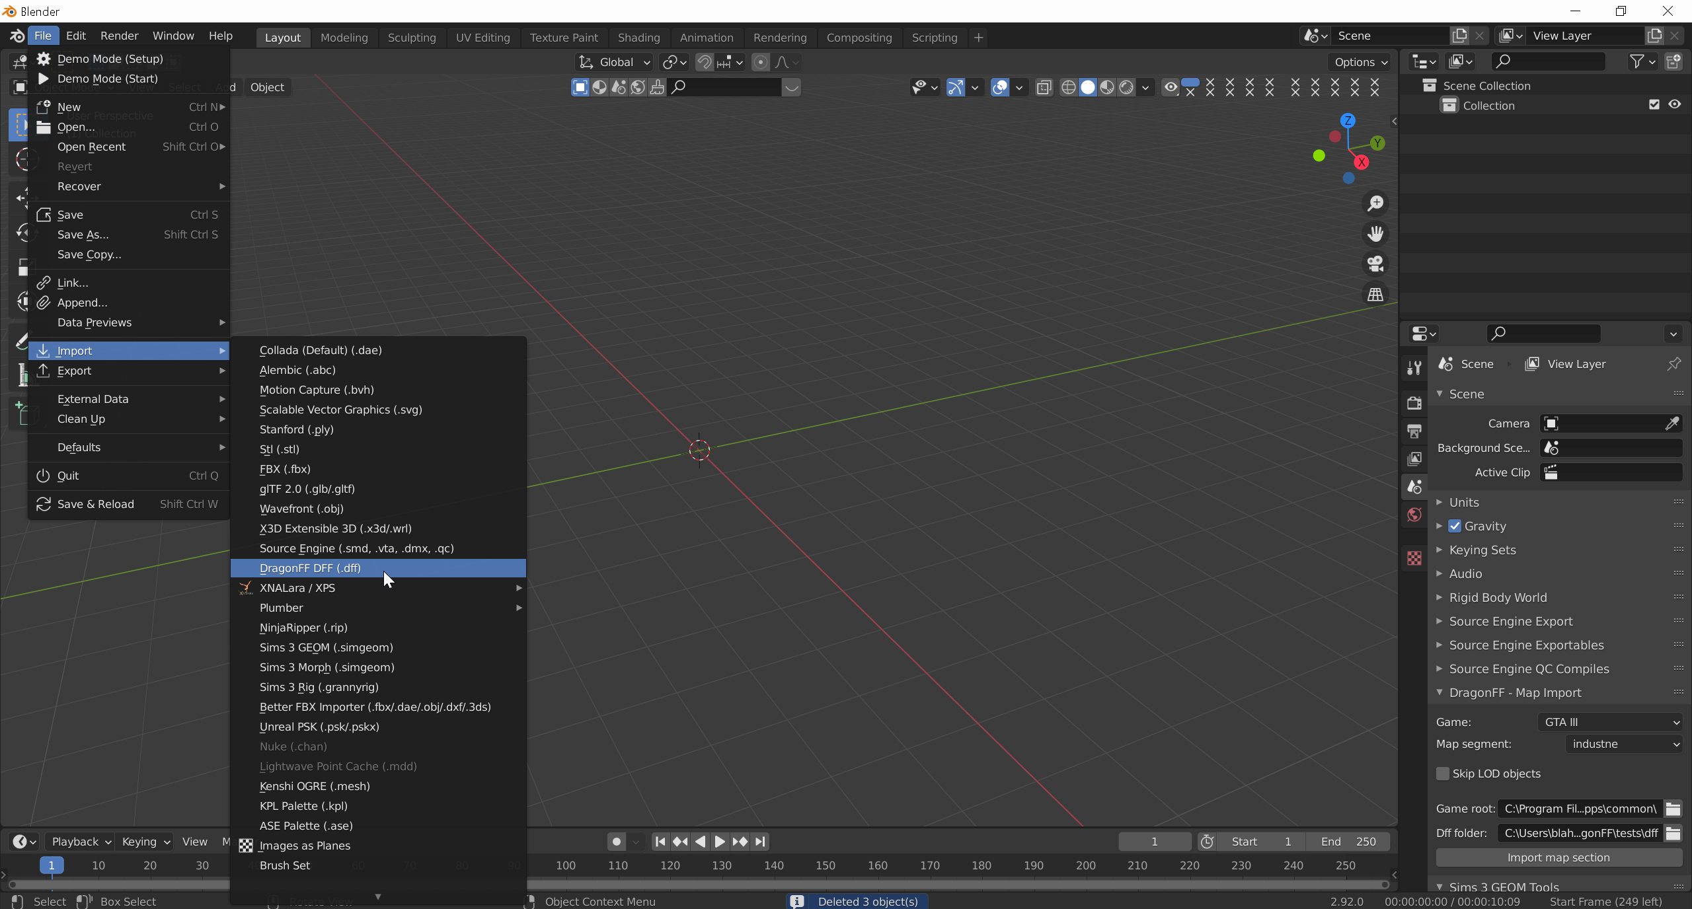Image resolution: width=1692 pixels, height=909 pixels.
Task: Uncheck the Gravity checkbox
Action: pyautogui.click(x=1455, y=527)
